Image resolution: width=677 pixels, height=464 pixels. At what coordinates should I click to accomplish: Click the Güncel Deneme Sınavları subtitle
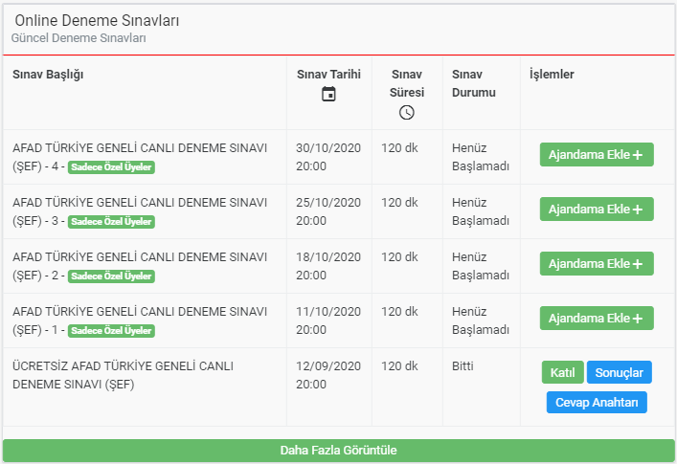point(79,38)
